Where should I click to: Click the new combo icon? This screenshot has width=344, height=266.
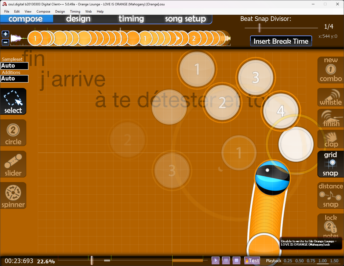331,70
